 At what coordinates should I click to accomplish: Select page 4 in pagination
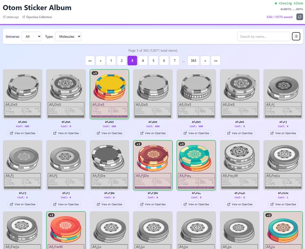pyautogui.click(x=143, y=60)
